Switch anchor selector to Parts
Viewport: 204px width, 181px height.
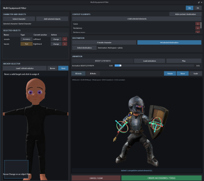[x=63, y=68]
